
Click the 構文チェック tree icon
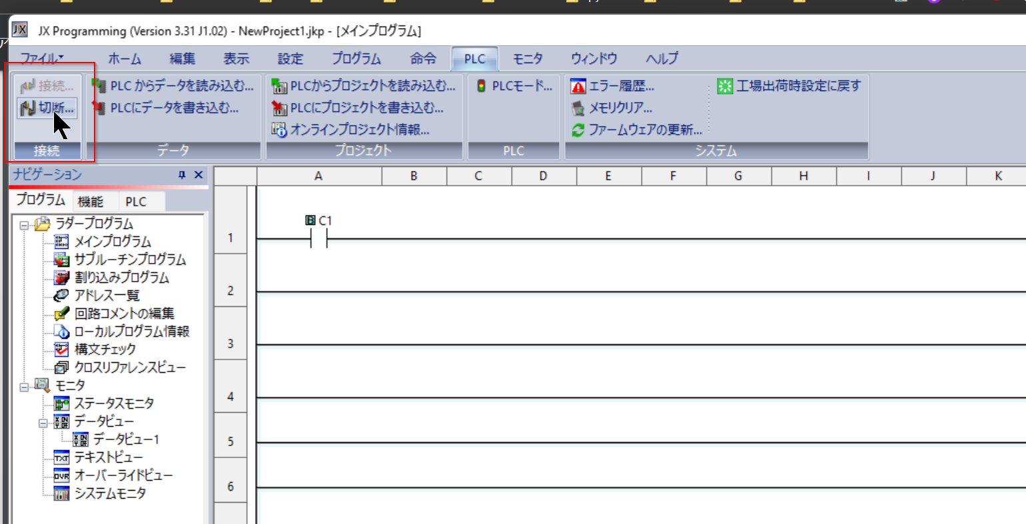tap(61, 349)
